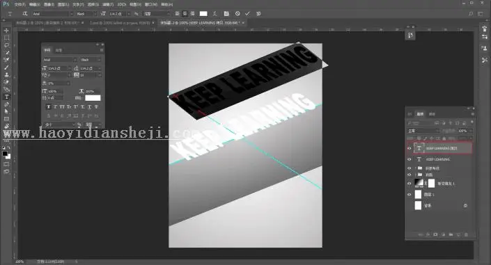Apply Faux Bold in Character panel
The image size is (491, 265).
click(48, 107)
